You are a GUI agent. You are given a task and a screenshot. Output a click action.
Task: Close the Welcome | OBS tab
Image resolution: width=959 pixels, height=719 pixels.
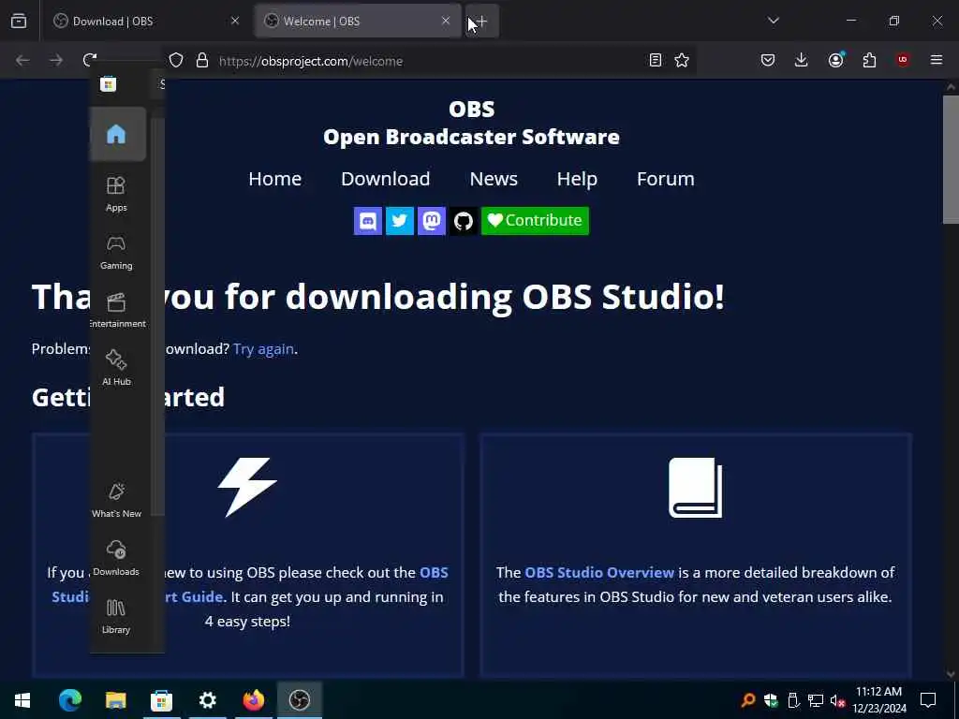click(446, 21)
